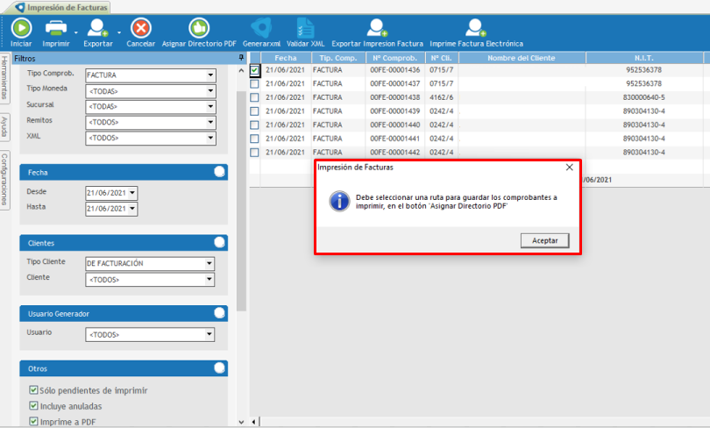The image size is (710, 428).
Task: Close the Impresión de Facturas dialog
Action: pyautogui.click(x=568, y=167)
